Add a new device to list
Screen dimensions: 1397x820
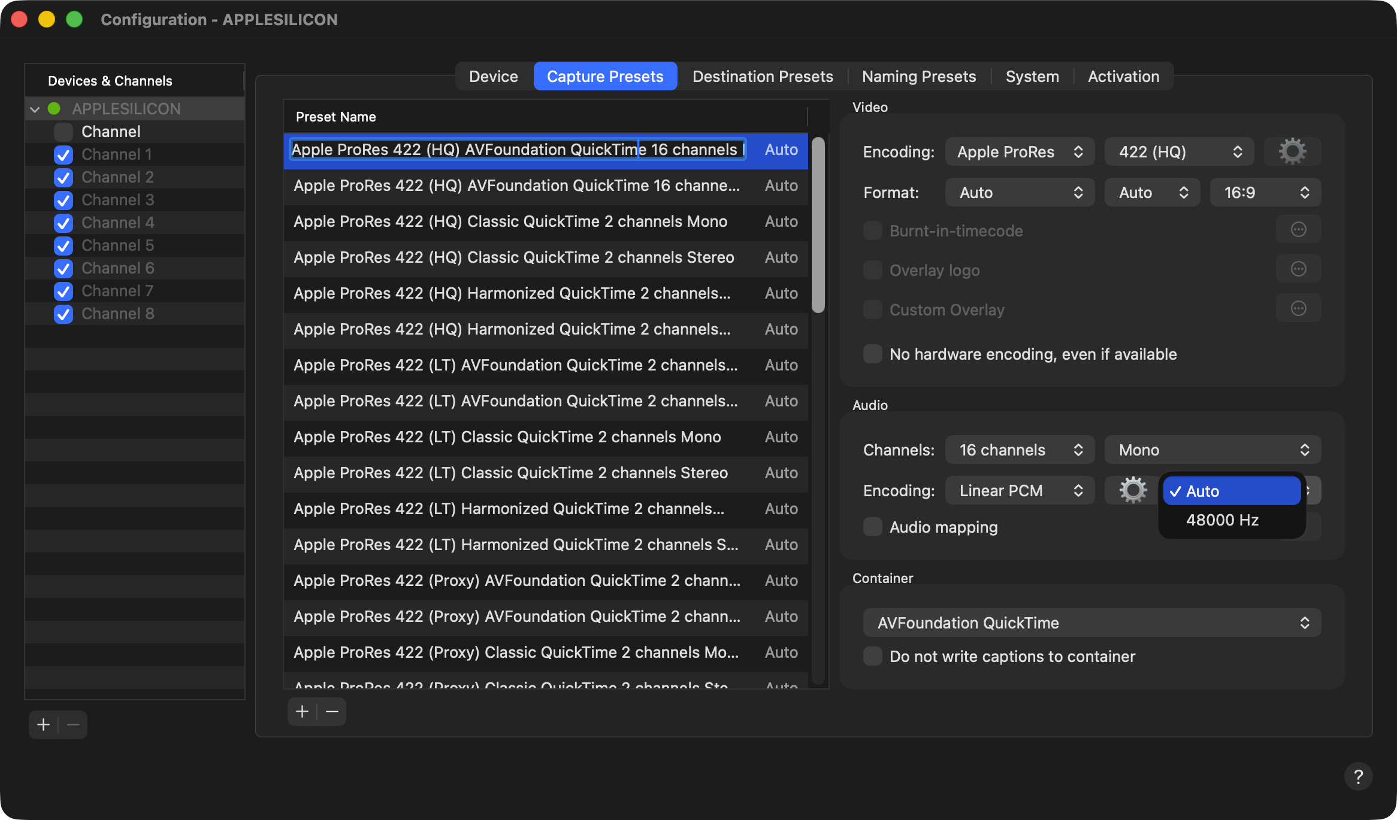pyautogui.click(x=44, y=725)
